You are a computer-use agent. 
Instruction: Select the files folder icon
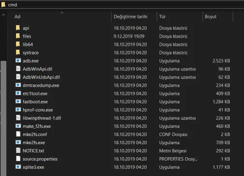18,36
